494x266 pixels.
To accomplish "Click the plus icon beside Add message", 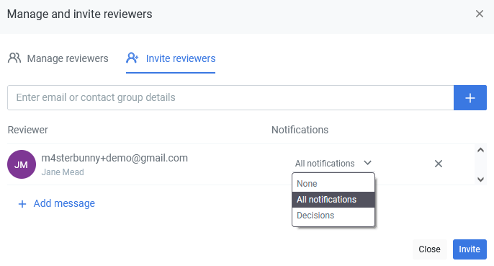I will tap(22, 204).
